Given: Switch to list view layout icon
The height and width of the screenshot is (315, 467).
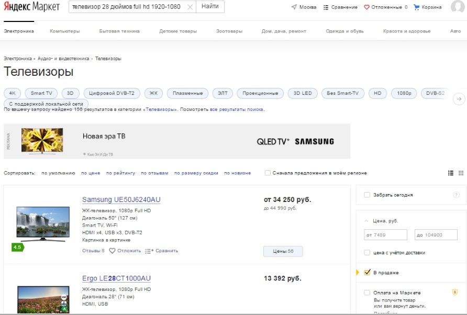Looking at the screenshot, I should point(451,173).
